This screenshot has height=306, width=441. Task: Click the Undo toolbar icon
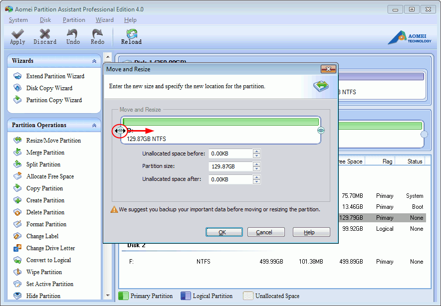pyautogui.click(x=72, y=36)
